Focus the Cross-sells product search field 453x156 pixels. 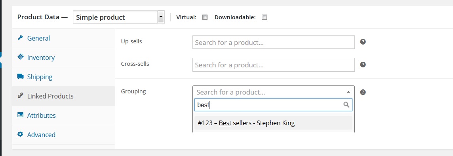[x=273, y=65]
